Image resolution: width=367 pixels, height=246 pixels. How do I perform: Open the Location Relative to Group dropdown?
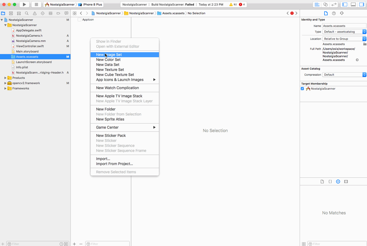pyautogui.click(x=344, y=39)
